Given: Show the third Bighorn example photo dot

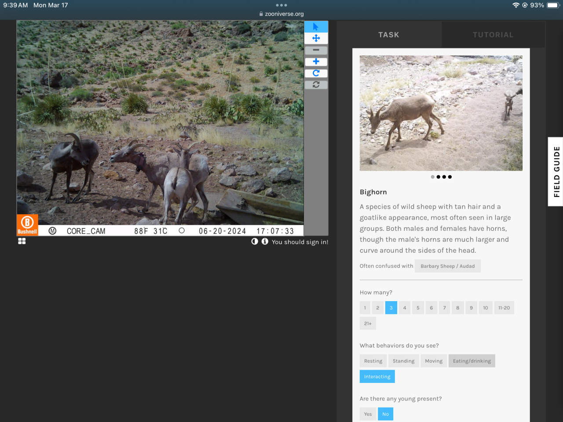Looking at the screenshot, I should tap(444, 177).
